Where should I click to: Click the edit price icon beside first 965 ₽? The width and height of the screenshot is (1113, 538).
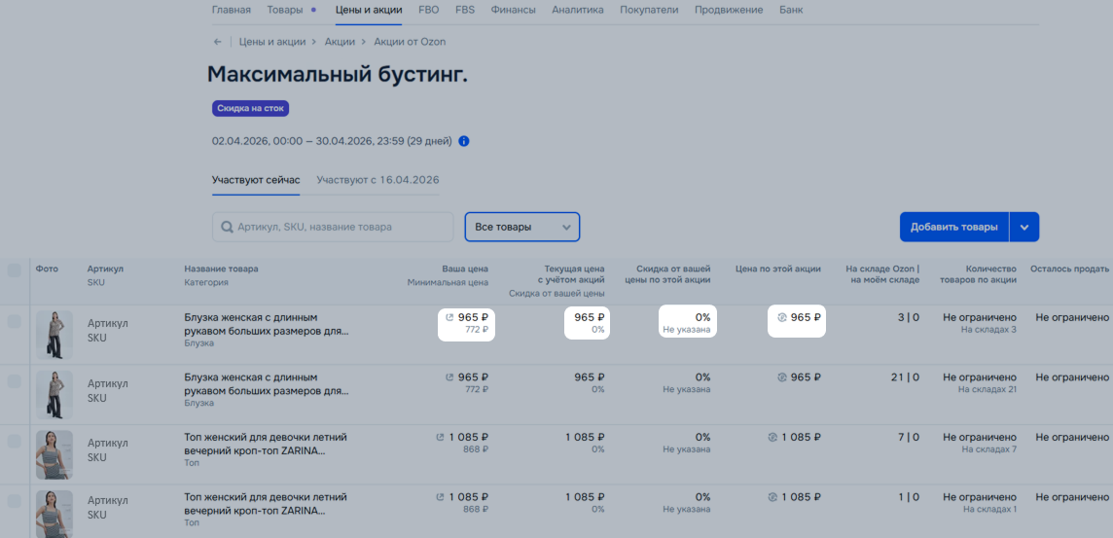pos(449,318)
